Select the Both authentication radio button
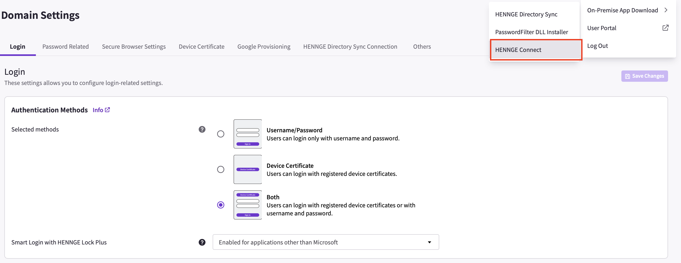Screen dimensions: 681x263 [221, 205]
